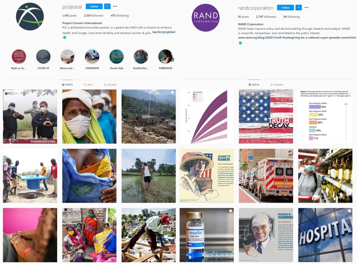The image size is (357, 264).
Task: Expand suggestions dropdown beside pciglobal Follow
Action: click(107, 6)
